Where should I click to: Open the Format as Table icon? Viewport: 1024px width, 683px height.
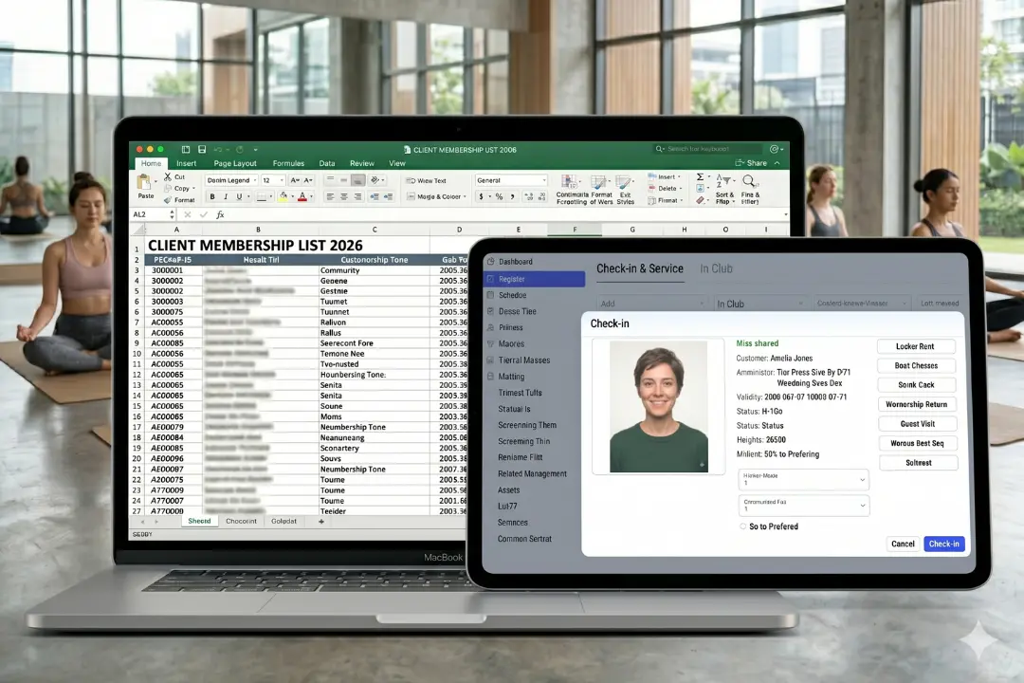point(599,183)
